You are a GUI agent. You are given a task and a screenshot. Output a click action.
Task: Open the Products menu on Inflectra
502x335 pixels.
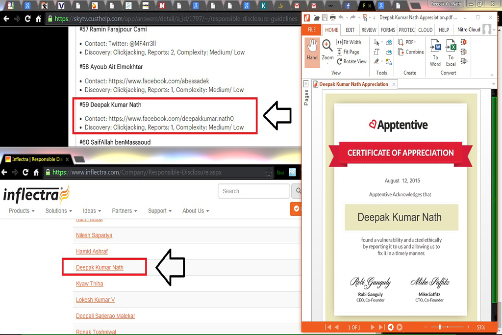[22, 211]
